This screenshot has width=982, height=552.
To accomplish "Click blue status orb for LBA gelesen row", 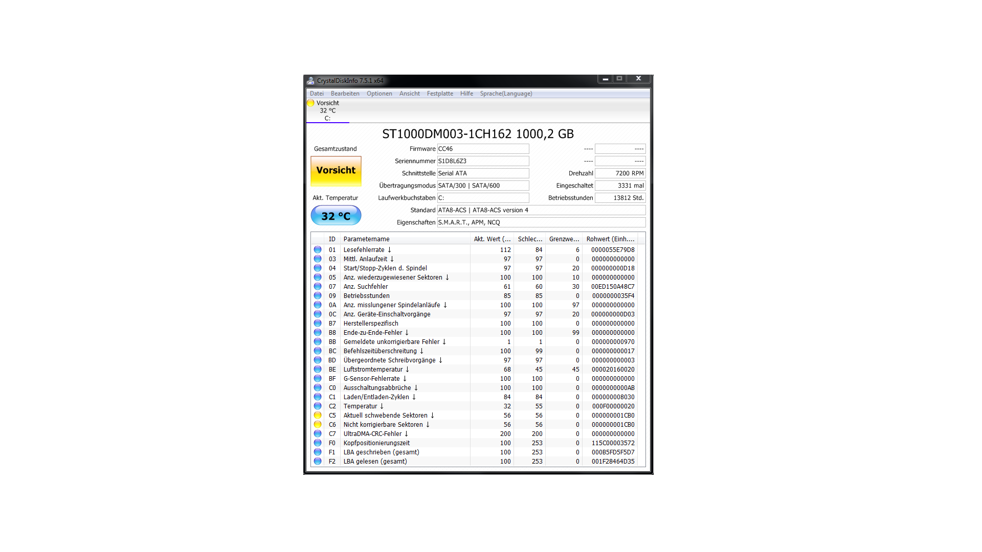I will [x=318, y=462].
